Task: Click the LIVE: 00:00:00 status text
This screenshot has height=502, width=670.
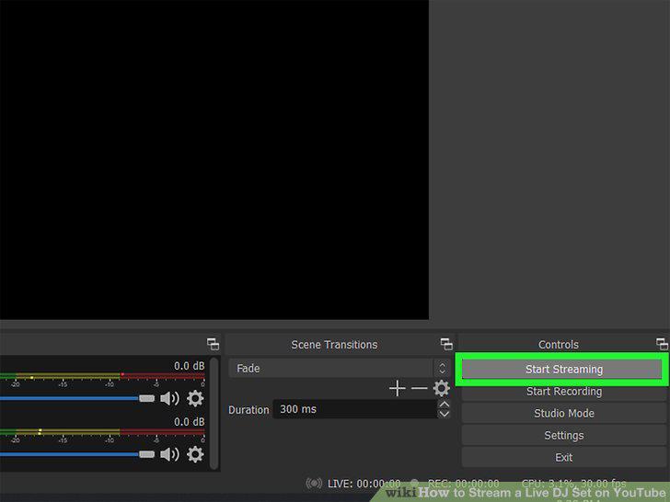Action: [x=364, y=484]
